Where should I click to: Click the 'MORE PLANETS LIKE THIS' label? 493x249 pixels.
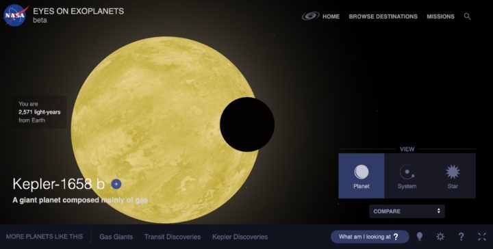tap(45, 237)
